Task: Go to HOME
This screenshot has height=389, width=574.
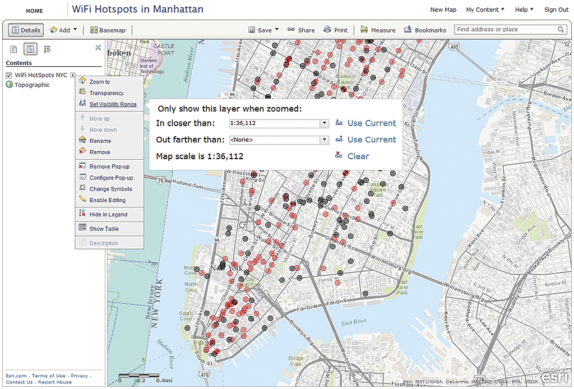Action: (x=34, y=11)
